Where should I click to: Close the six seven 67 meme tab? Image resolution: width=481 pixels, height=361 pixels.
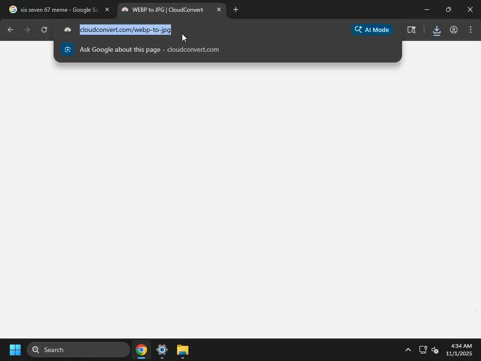pyautogui.click(x=107, y=9)
